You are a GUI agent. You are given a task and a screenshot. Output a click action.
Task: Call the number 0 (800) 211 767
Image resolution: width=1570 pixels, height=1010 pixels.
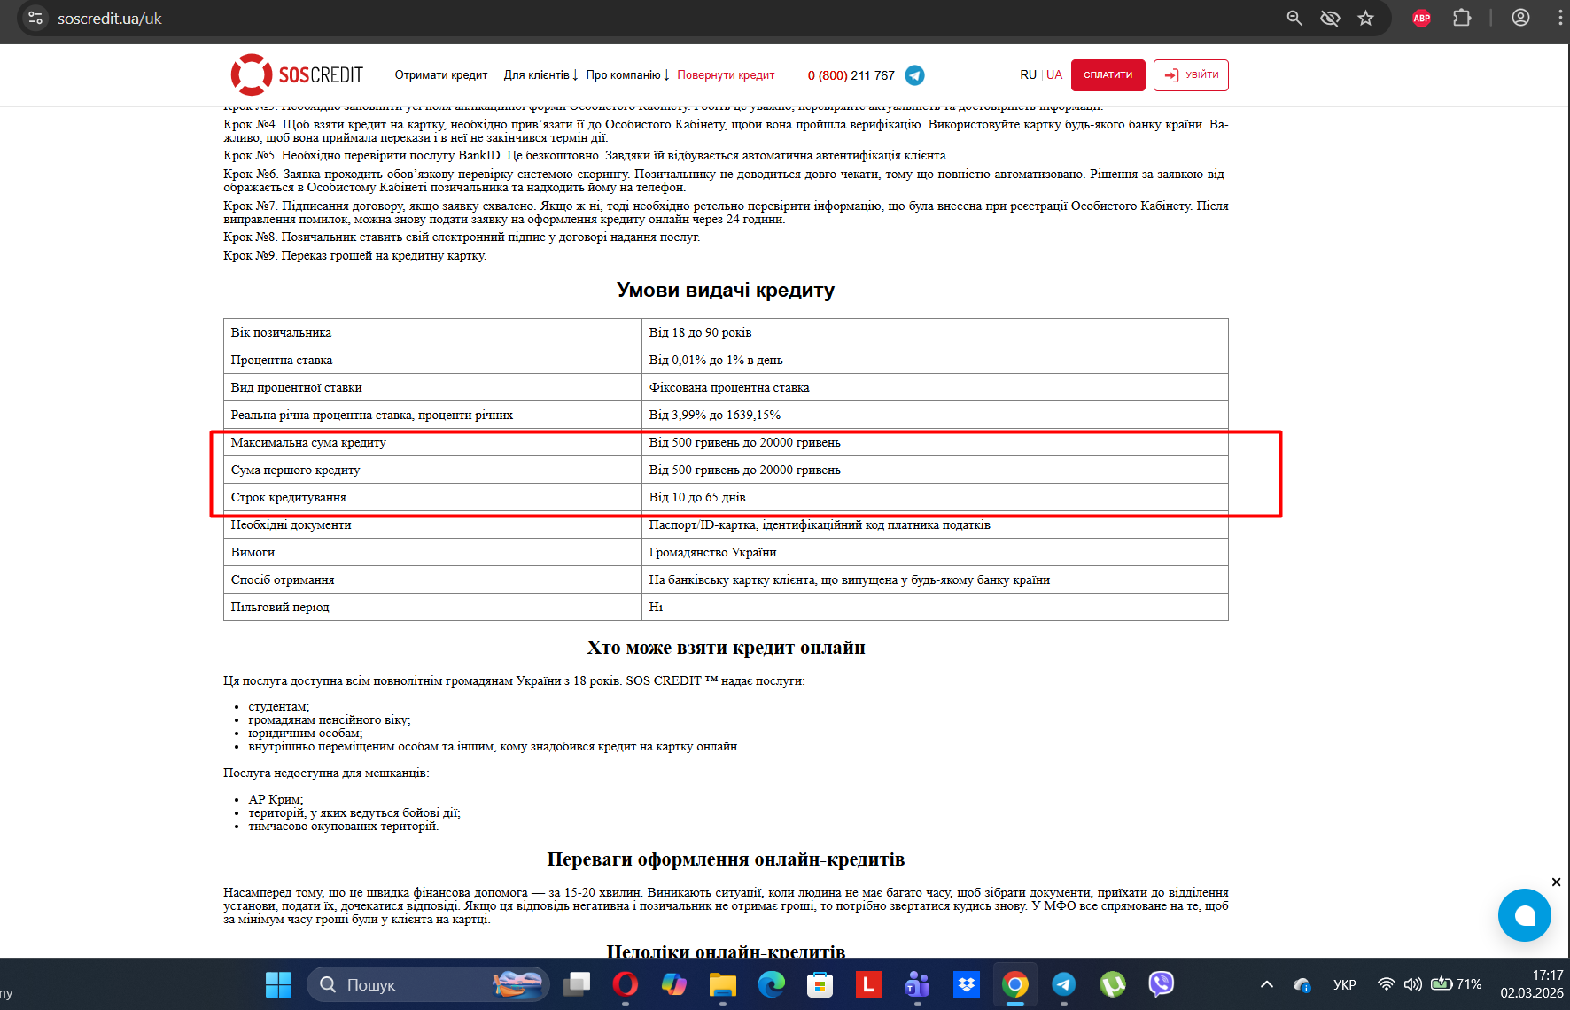pyautogui.click(x=851, y=75)
